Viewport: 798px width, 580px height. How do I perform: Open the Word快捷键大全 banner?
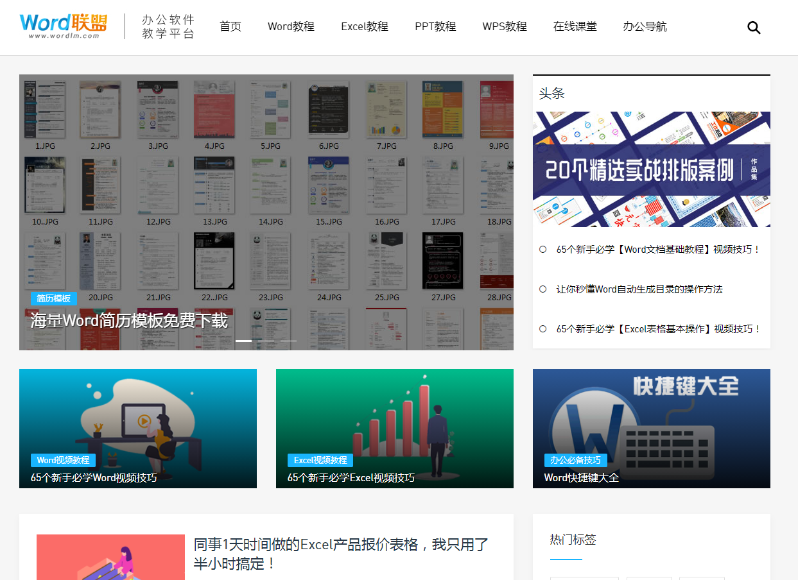(651, 429)
